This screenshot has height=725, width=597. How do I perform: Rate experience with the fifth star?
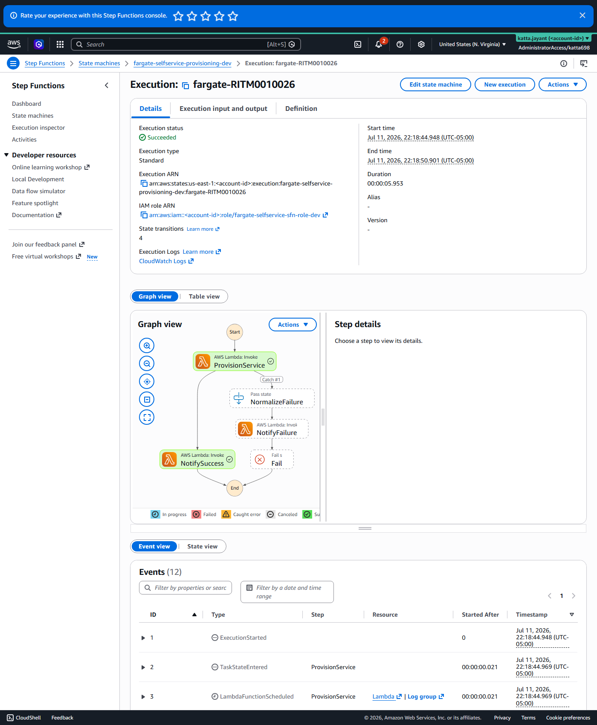[233, 16]
